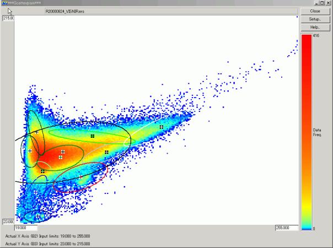Click the Y axis minimum field showing 23.000

tap(8, 221)
